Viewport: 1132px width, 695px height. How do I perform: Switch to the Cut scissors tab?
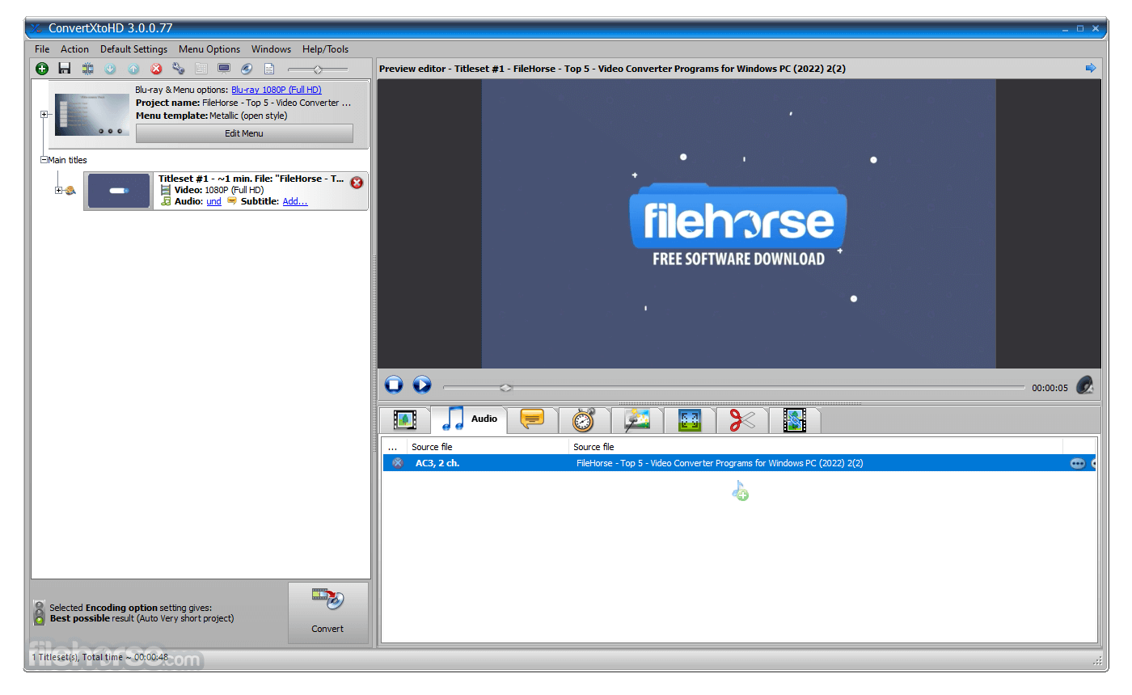pyautogui.click(x=742, y=419)
